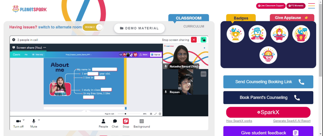Open the Badges tab
This screenshot has width=323, height=136.
pos(241,18)
